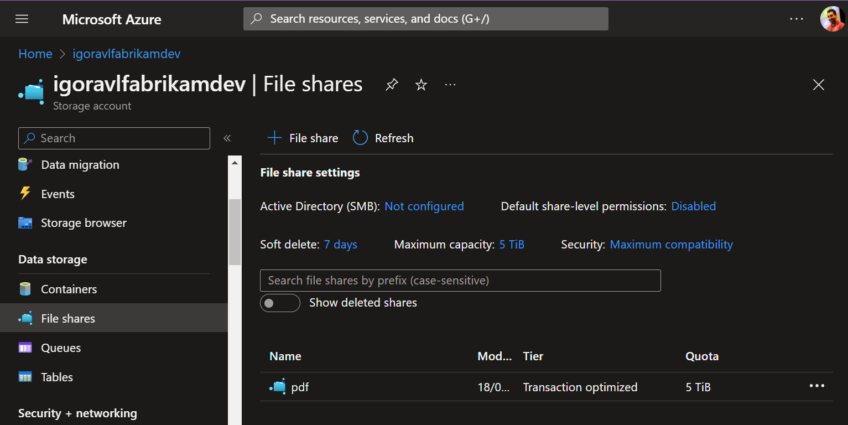
Task: Pin the File shares blade
Action: click(392, 85)
